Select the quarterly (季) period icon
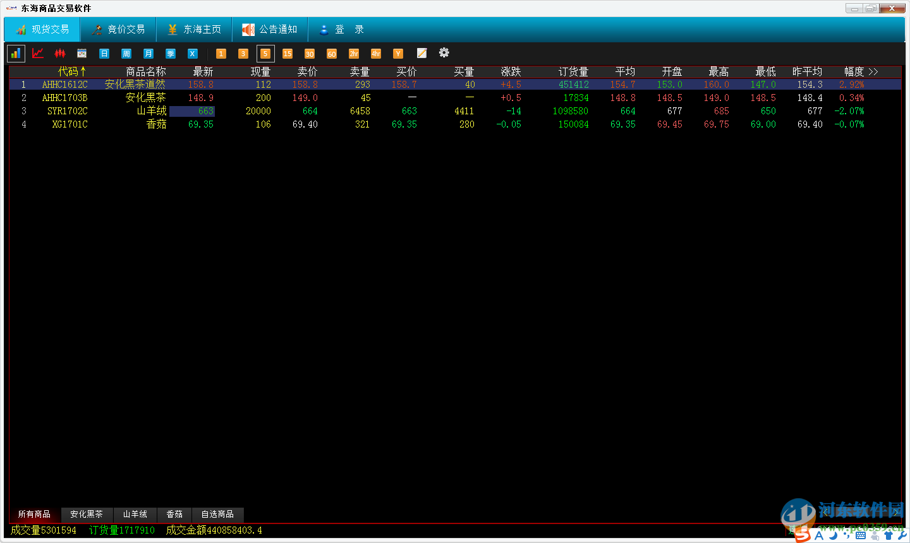910x543 pixels. coord(171,54)
